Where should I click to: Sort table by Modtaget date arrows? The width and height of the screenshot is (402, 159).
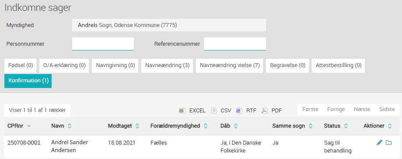pos(137,126)
